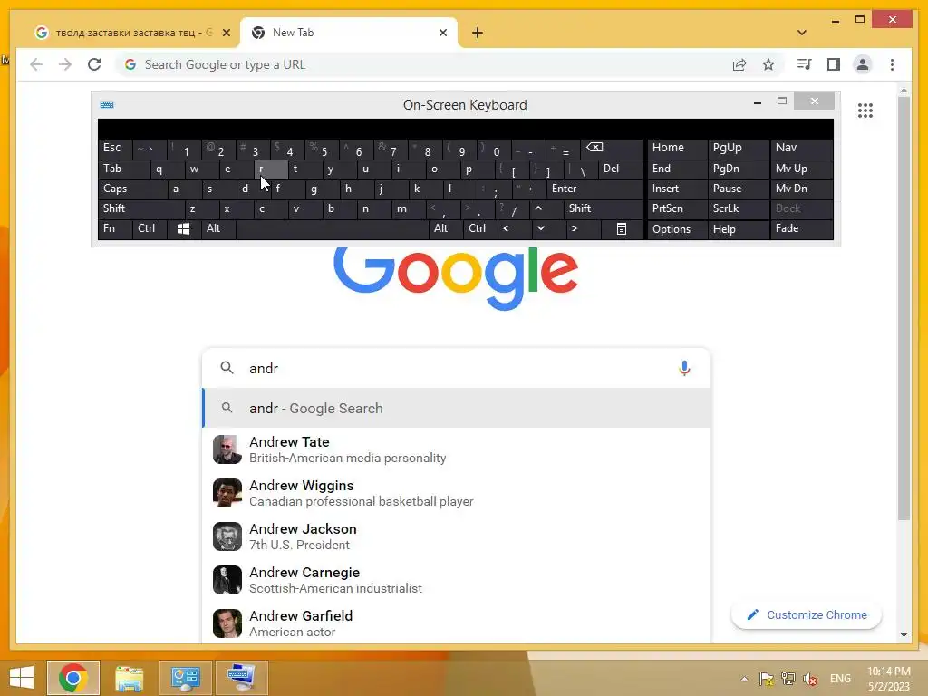Select Andrew Carnegie suggestion
Image resolution: width=928 pixels, height=696 pixels.
point(456,580)
